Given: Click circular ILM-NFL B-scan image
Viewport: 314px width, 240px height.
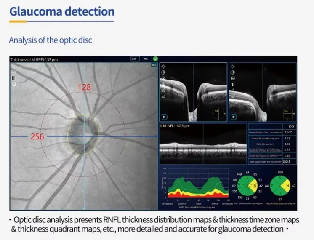Looking at the screenshot, I should (x=203, y=144).
